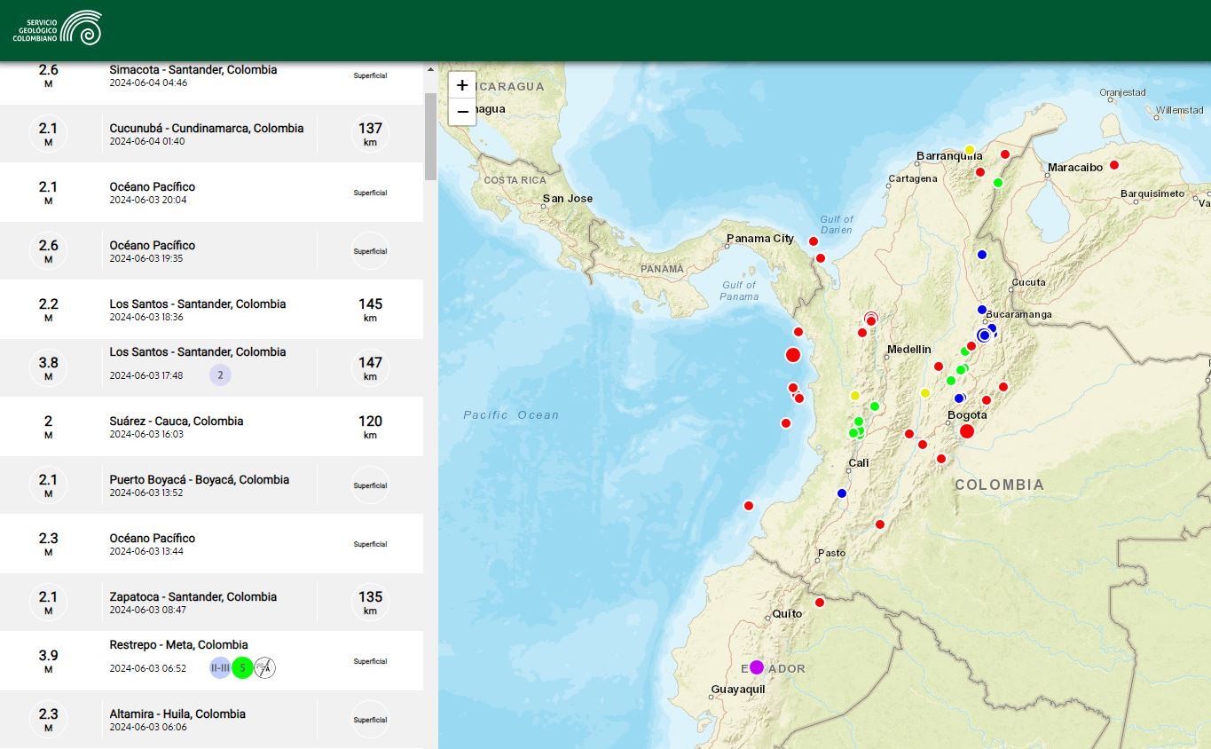The image size is (1211, 749).
Task: Click the blue marker south of Cali
Action: [x=840, y=494]
